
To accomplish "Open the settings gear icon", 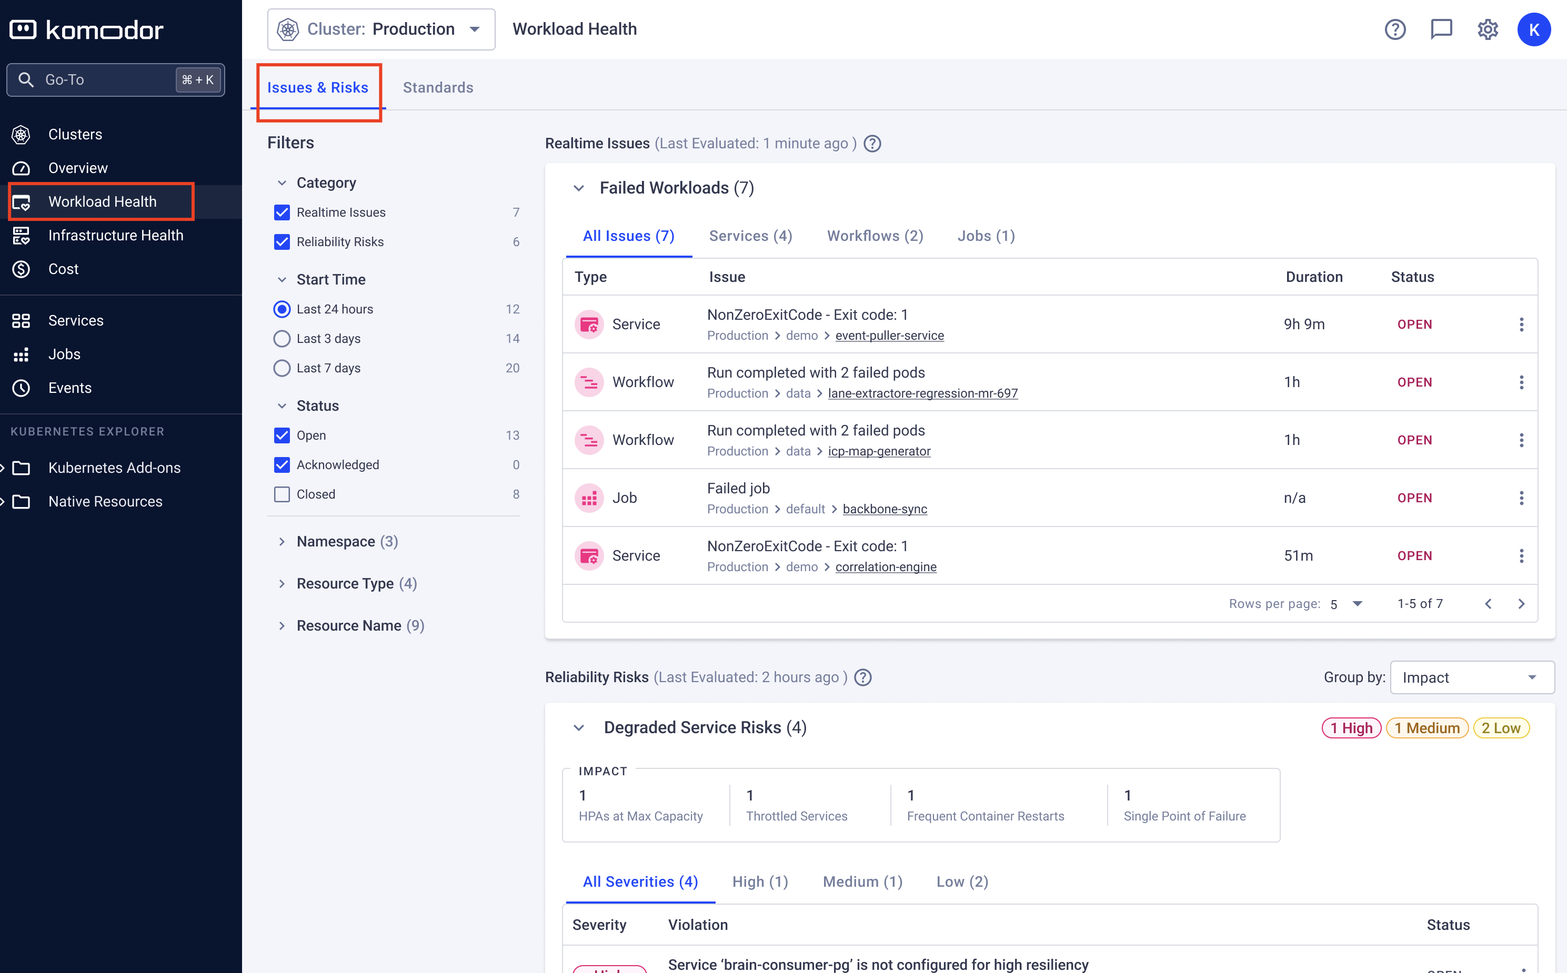I will 1487,29.
